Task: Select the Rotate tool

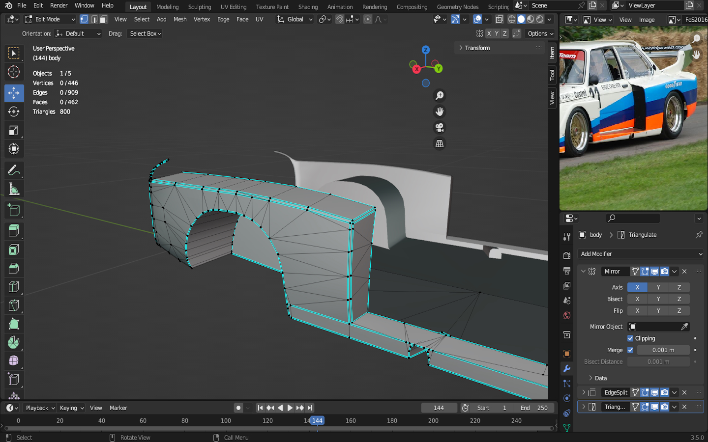Action: (14, 111)
